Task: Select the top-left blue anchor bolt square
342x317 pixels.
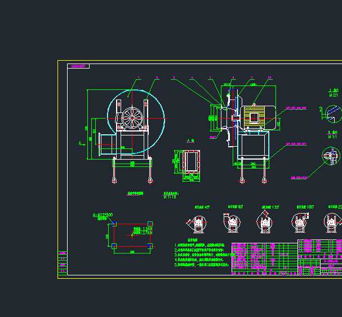Action: 114,224
